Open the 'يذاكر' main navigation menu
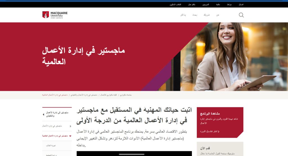288x156 pixels. (x=183, y=15)
